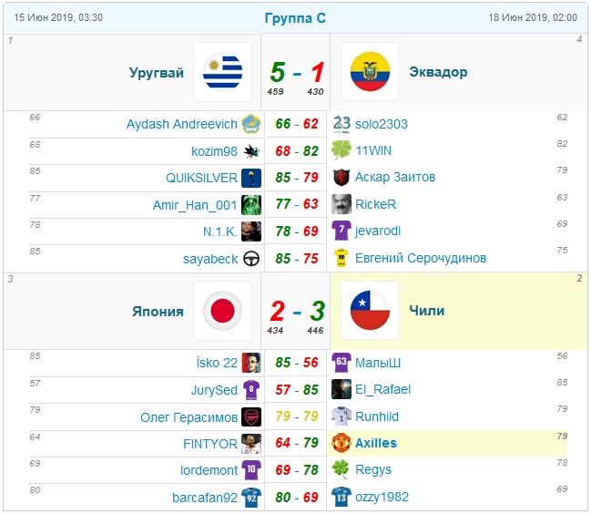Click sayabeck's steering wheel avatar
Viewport: 591px width, 514px height.
pyautogui.click(x=251, y=259)
